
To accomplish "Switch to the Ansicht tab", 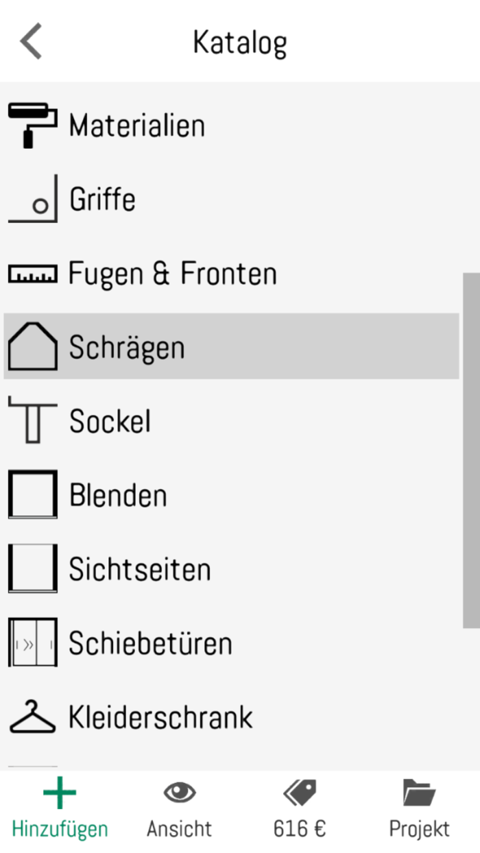I will click(x=180, y=809).
